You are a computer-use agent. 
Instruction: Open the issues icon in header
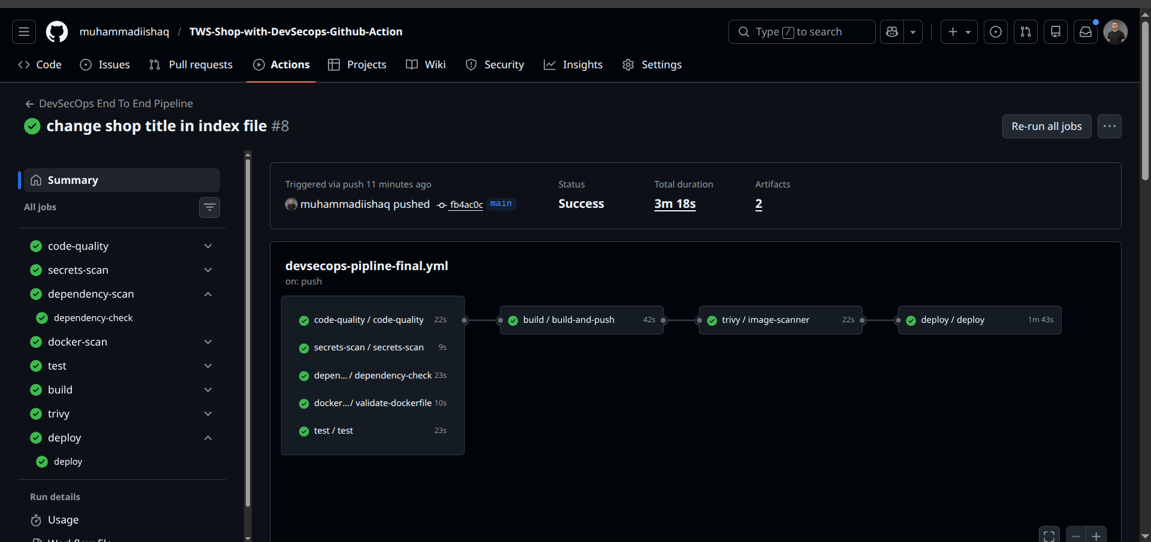point(996,32)
